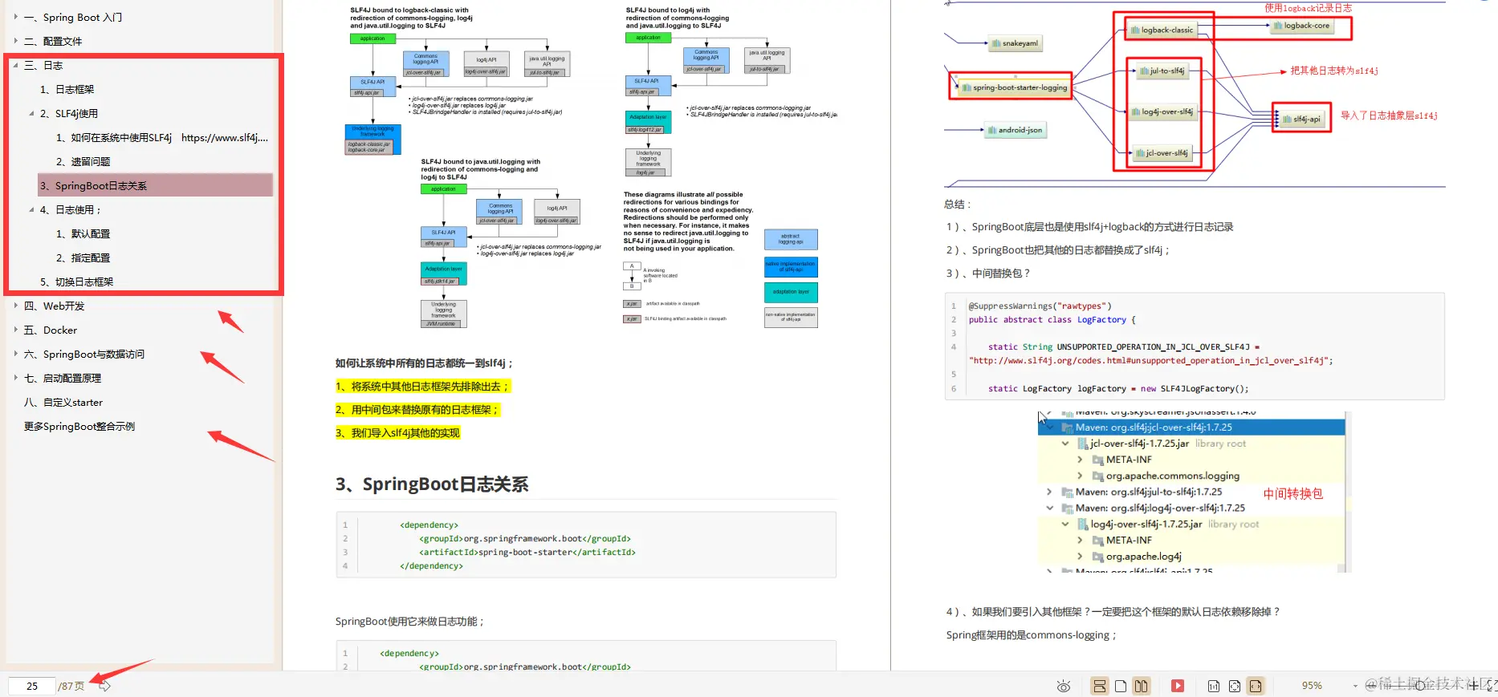The width and height of the screenshot is (1498, 697).
Task: Go to next page arrow icon
Action: point(104,686)
